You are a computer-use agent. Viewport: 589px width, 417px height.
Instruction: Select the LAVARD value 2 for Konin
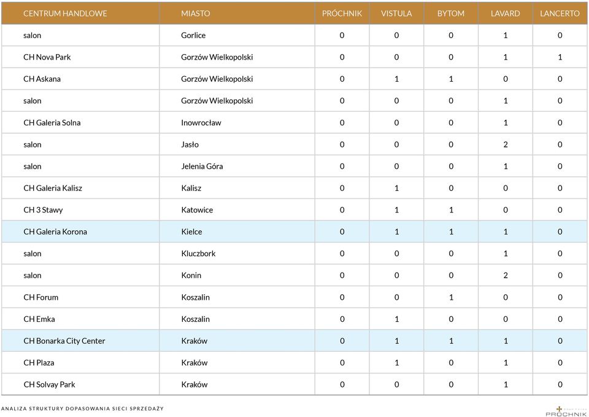click(506, 275)
